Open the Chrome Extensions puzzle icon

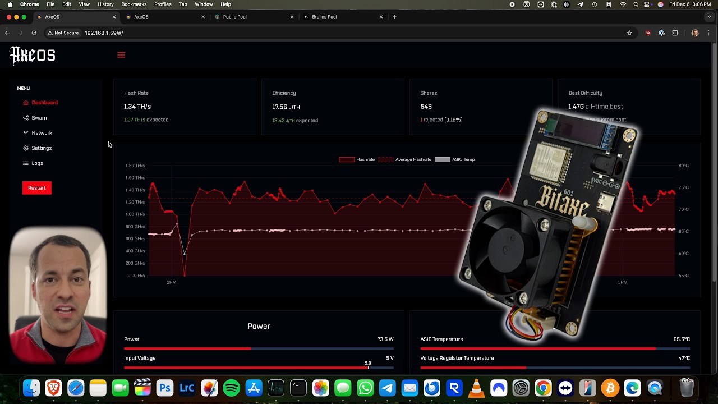[675, 33]
